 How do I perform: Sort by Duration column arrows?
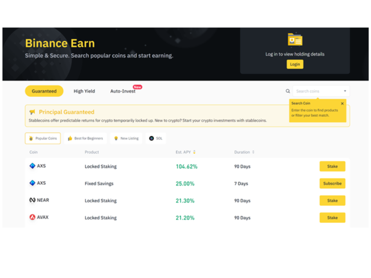[x=254, y=152]
